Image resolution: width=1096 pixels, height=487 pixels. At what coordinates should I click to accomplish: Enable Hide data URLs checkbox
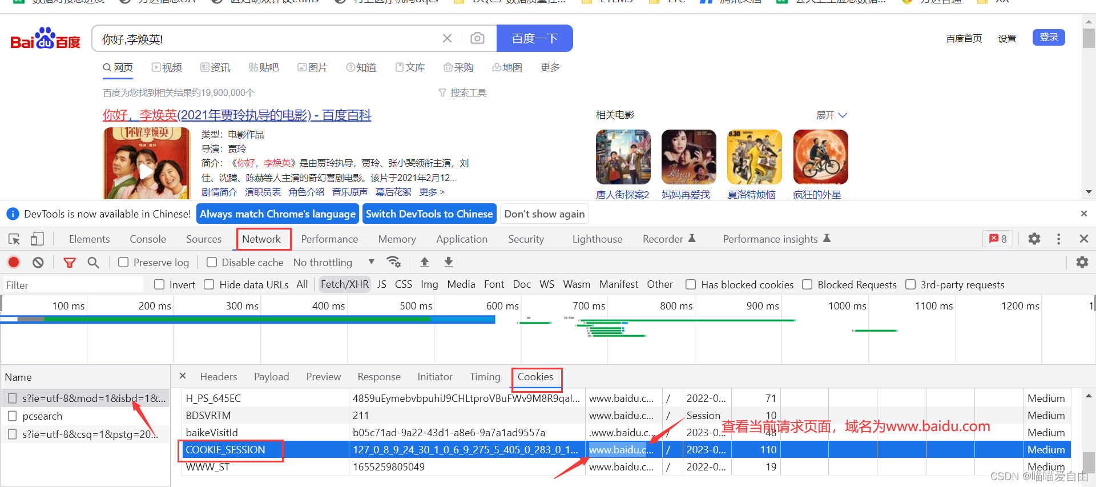pos(209,284)
